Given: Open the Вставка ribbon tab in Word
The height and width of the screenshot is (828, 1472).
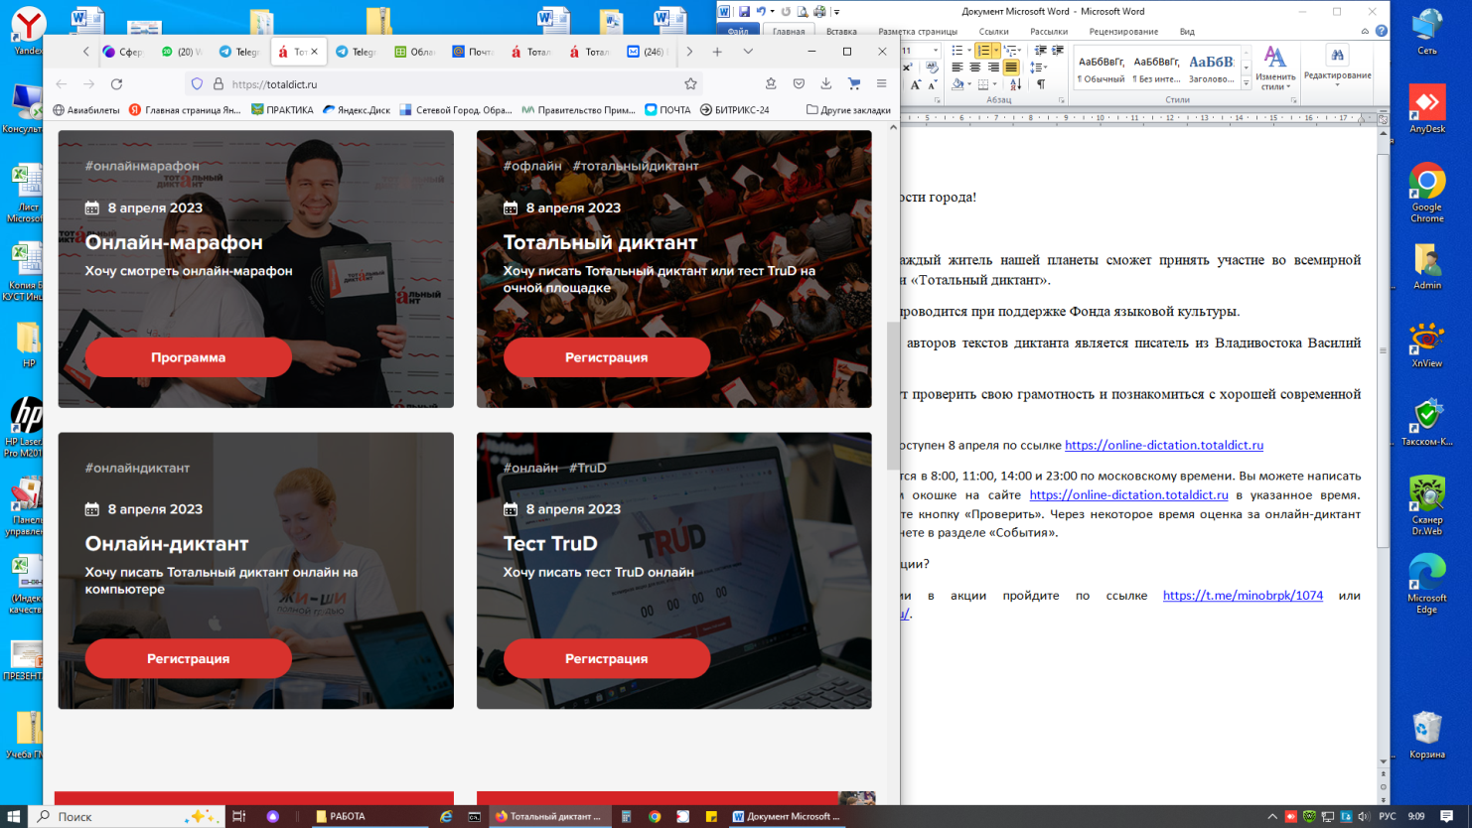Looking at the screenshot, I should pos(841,32).
